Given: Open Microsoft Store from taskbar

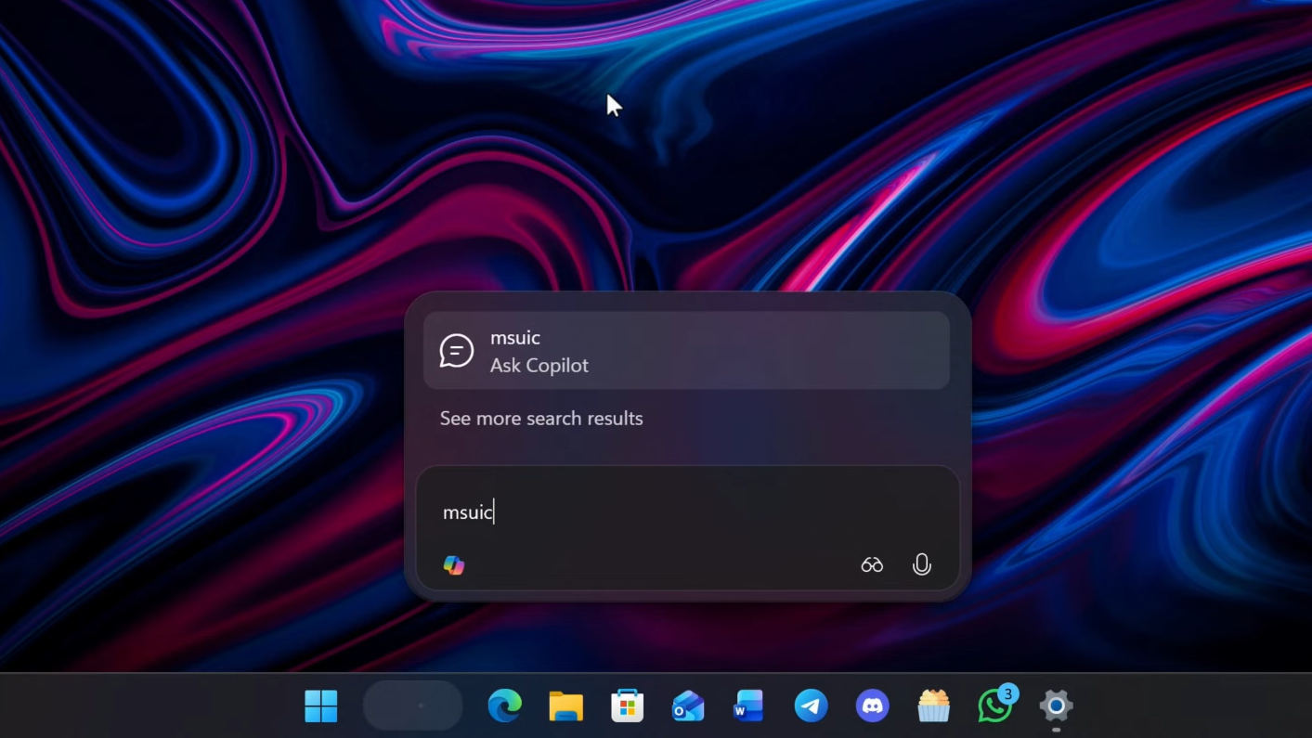Looking at the screenshot, I should point(627,706).
